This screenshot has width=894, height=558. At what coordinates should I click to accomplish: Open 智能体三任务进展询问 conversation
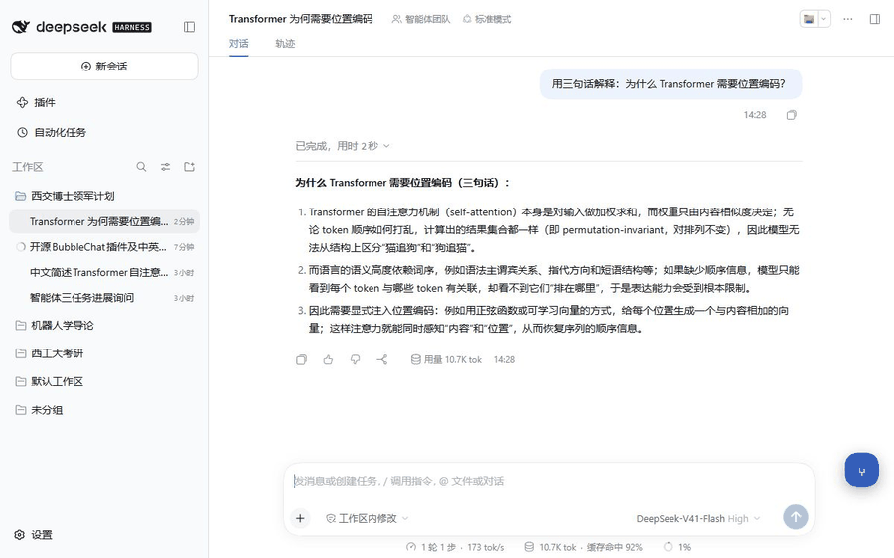[x=104, y=298]
